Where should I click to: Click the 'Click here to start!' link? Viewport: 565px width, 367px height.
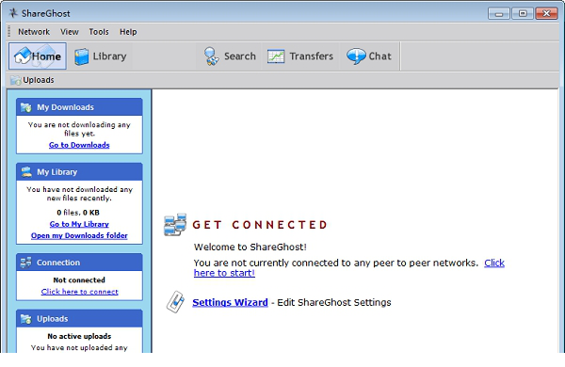pyautogui.click(x=349, y=267)
